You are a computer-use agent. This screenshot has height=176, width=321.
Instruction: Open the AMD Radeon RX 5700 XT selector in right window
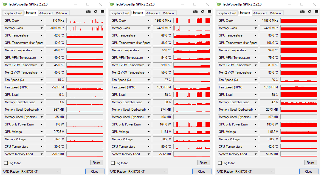[245, 172]
